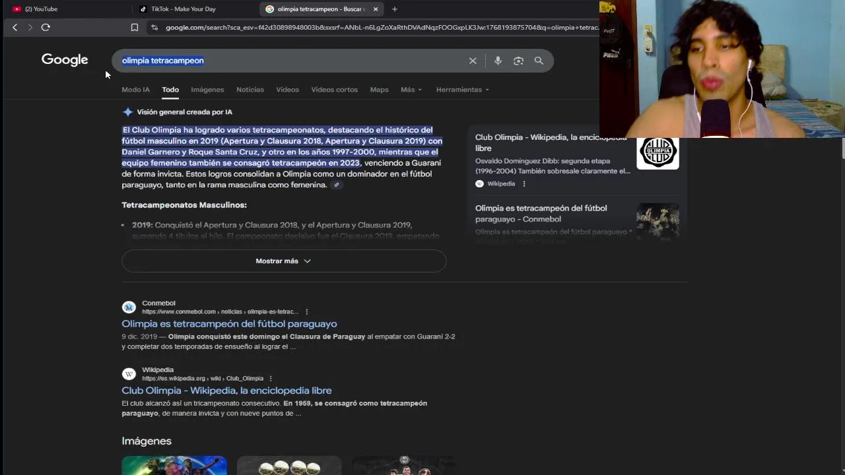Screen dimensions: 845x475
Task: Open options menu on Wikipedia source card
Action: [x=524, y=184]
